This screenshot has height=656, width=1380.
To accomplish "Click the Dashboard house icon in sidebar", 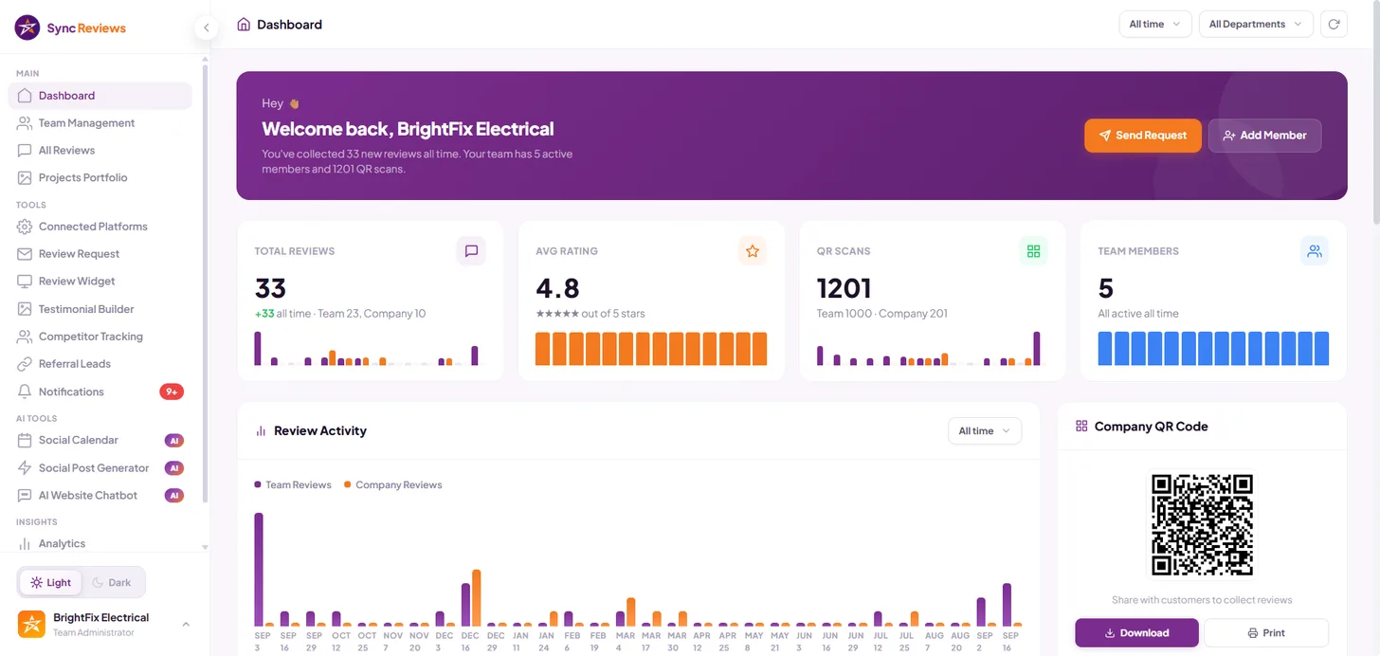I will pos(25,96).
